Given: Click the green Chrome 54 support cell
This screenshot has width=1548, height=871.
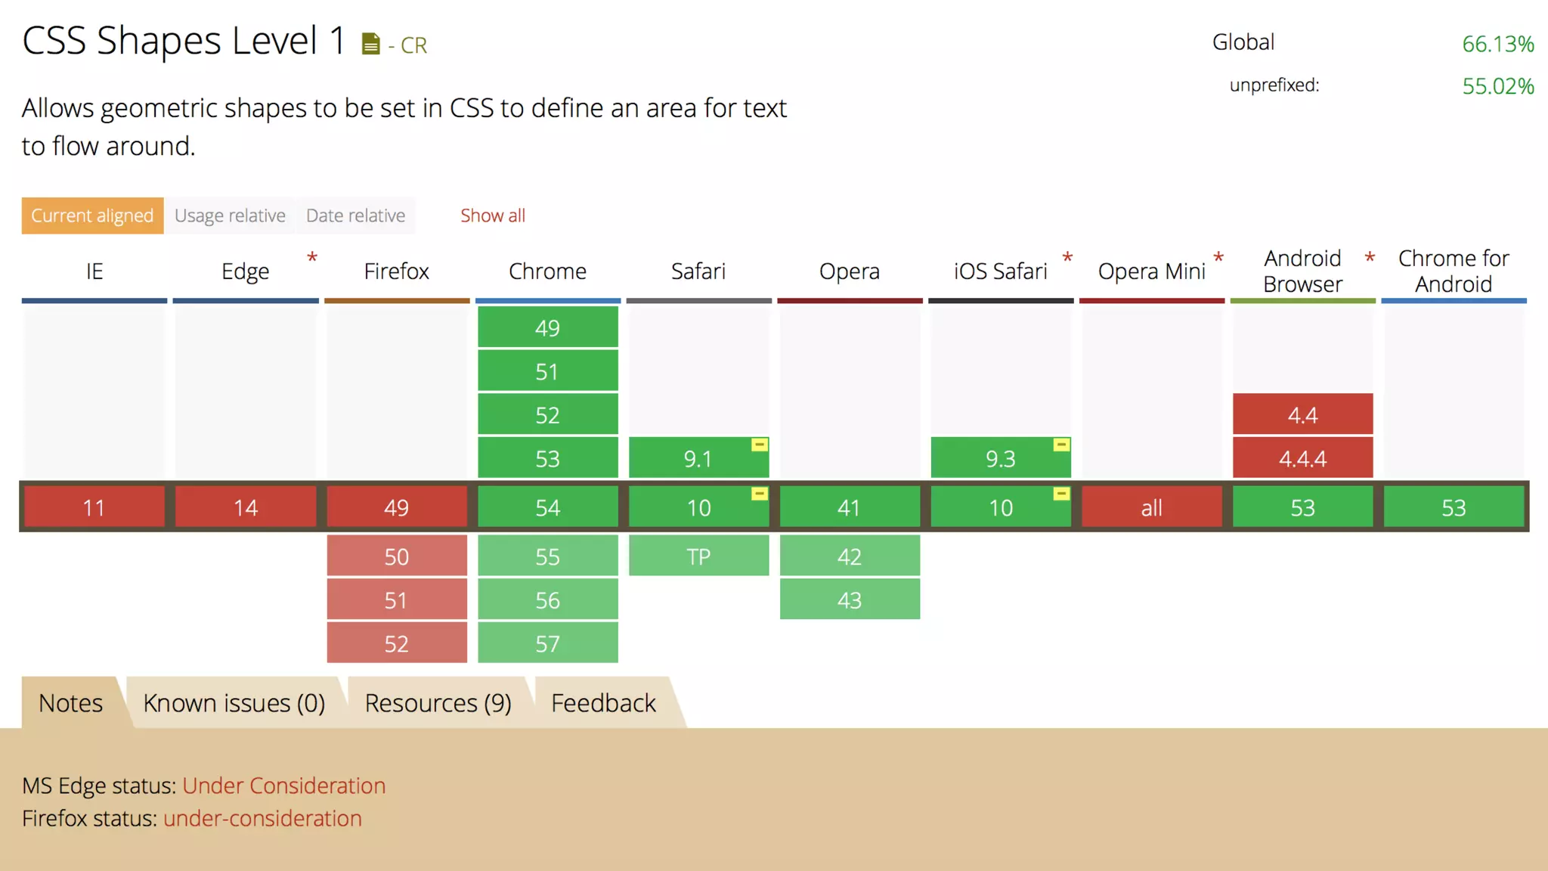Looking at the screenshot, I should point(547,507).
